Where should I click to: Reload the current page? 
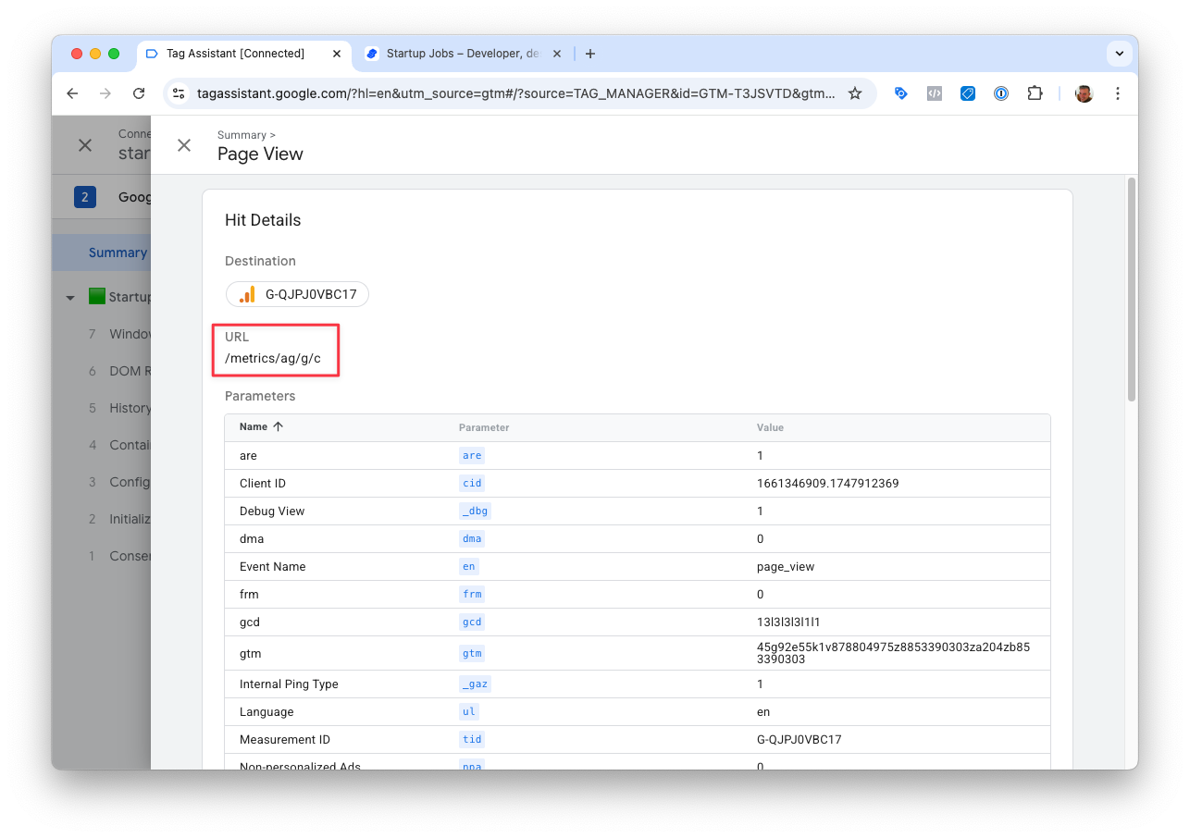[139, 93]
